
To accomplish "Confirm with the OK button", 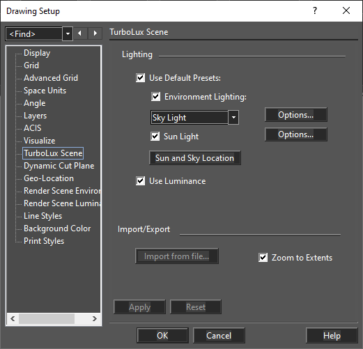I will point(162,336).
